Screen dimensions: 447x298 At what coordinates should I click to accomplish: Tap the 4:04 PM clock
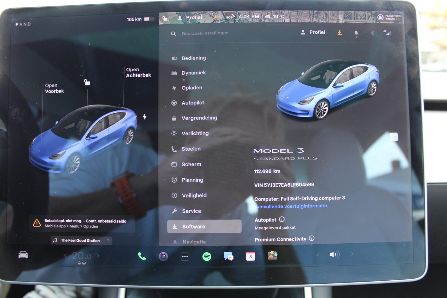tap(249, 16)
